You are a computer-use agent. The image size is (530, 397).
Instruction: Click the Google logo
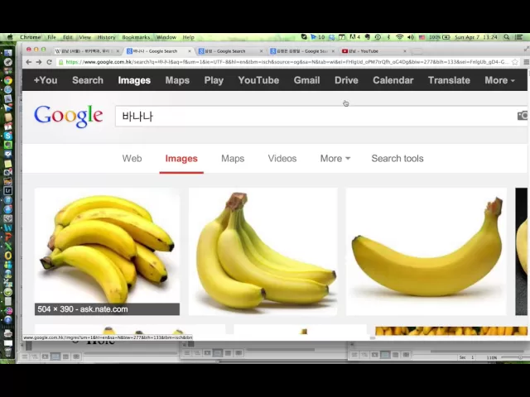[x=68, y=116]
